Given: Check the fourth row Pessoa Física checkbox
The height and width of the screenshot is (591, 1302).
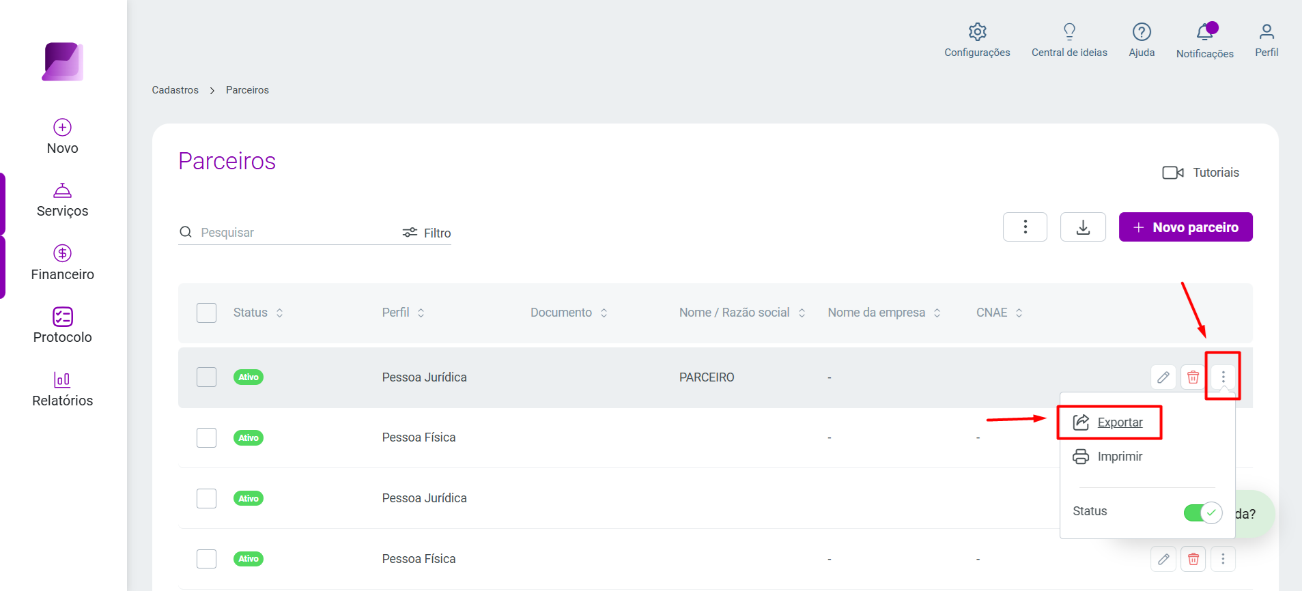Looking at the screenshot, I should (x=206, y=559).
